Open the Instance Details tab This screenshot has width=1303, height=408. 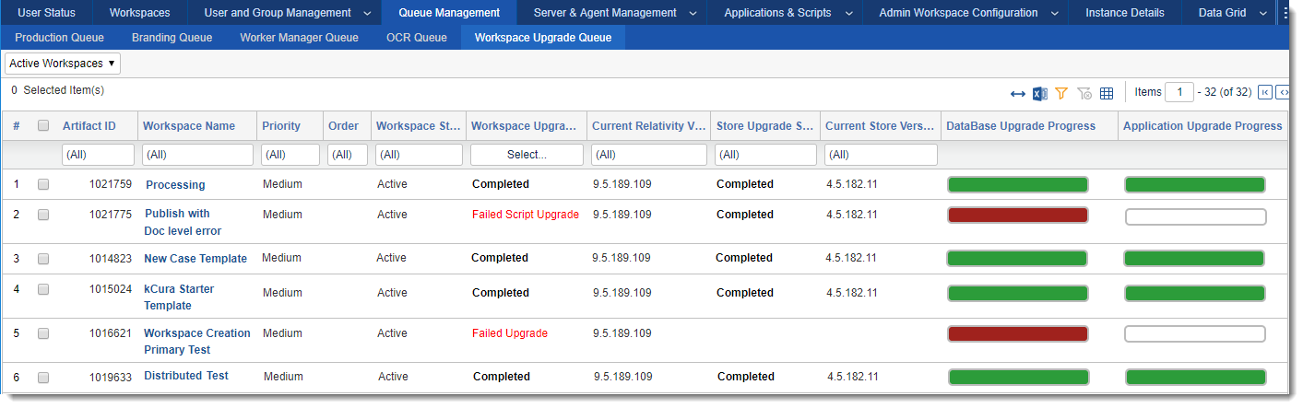1124,13
